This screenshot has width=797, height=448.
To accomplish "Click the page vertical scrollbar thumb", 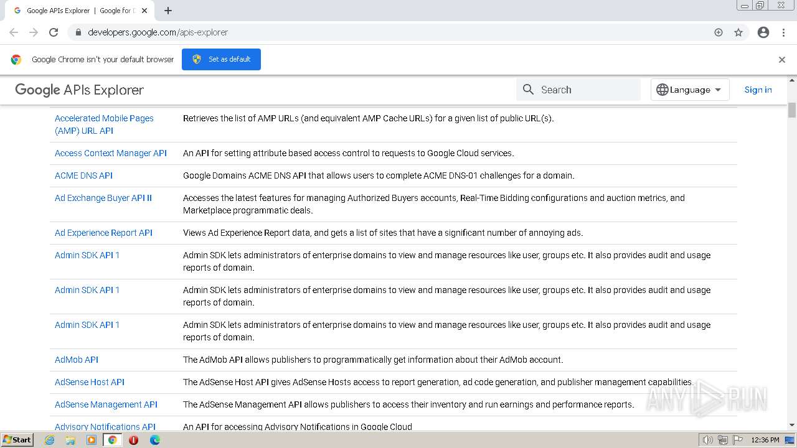I will tap(792, 110).
